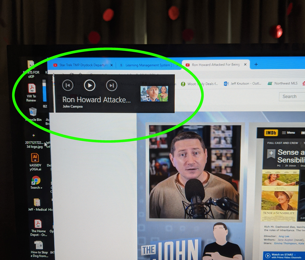Click the play button in media overlay
This screenshot has height=260, width=305.
(90, 85)
